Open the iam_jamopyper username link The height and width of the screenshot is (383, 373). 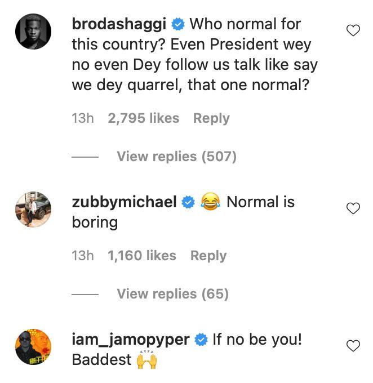point(130,340)
